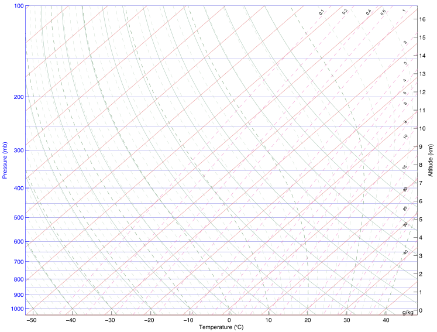This screenshot has height=332, width=437.
Task: Select the 500 mb pressure tick label
Action: pyautogui.click(x=19, y=218)
